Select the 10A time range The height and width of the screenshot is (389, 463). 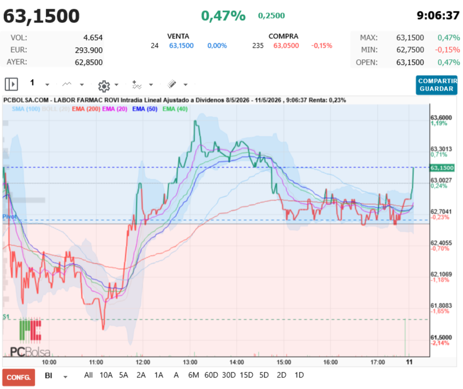coord(106,375)
